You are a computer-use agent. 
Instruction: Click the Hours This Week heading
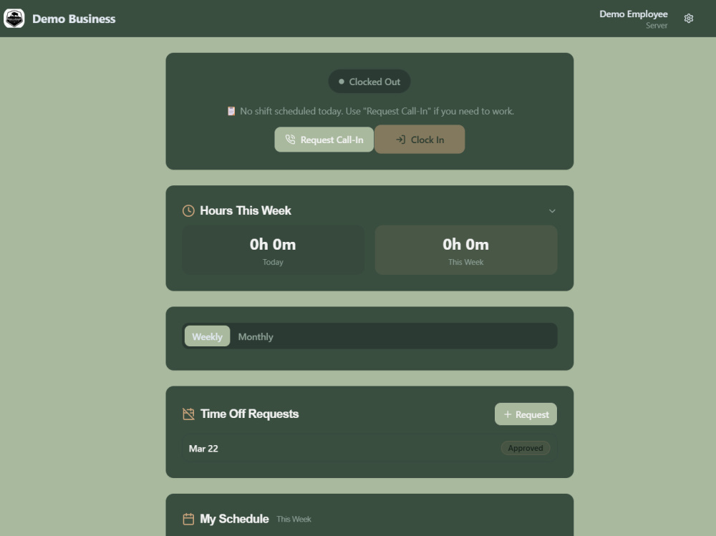[x=246, y=210]
